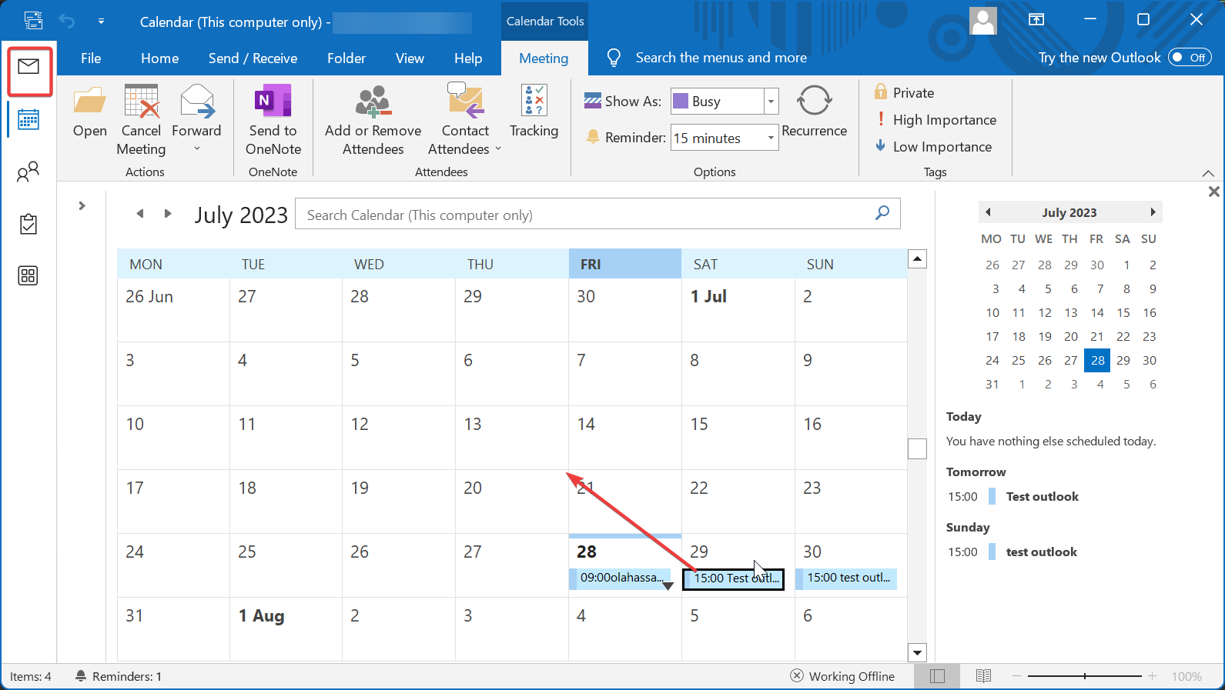Viewport: 1225px width, 690px height.
Task: Click the Undo arrow in title bar
Action: (67, 21)
